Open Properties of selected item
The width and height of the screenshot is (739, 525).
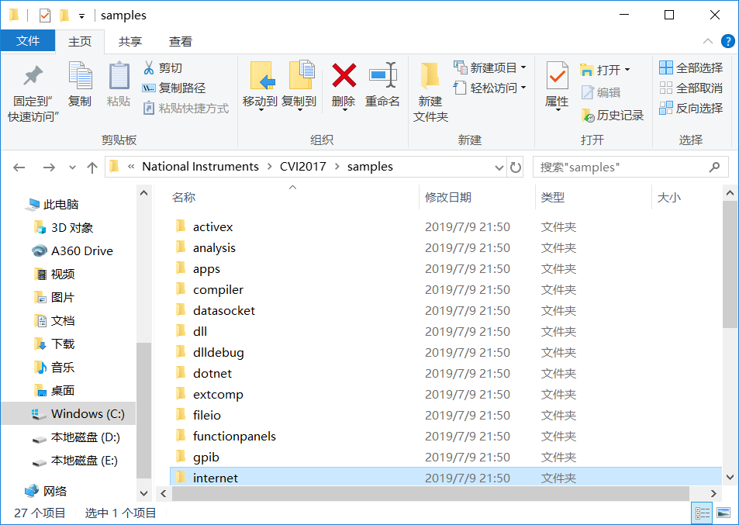point(557,86)
